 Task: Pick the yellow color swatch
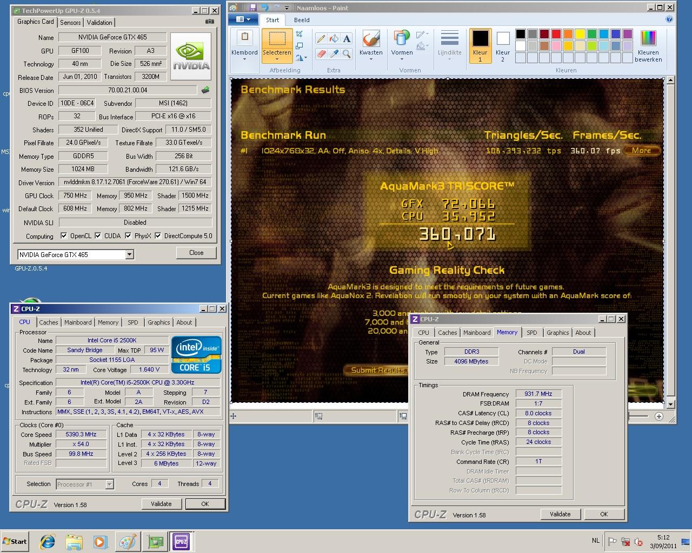[x=580, y=34]
